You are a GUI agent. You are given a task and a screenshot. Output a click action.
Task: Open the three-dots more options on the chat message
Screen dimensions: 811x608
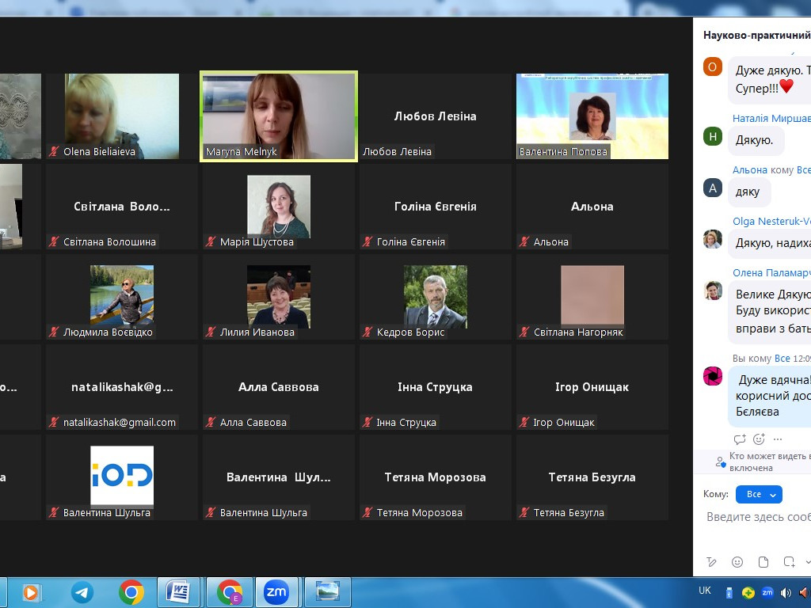pyautogui.click(x=778, y=439)
